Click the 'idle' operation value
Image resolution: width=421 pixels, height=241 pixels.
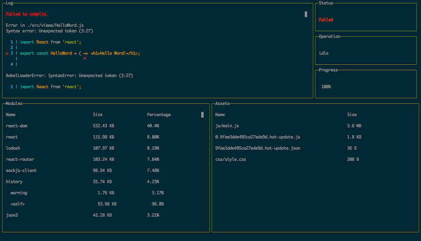point(324,53)
